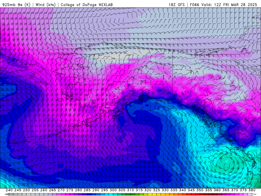Click the 295 color scale label
Image resolution: width=261 pixels, height=196 pixels.
pyautogui.click(x=104, y=190)
